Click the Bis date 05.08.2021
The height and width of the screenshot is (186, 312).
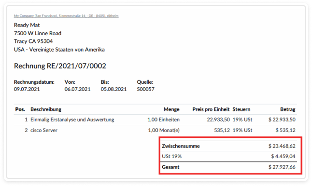(x=113, y=89)
